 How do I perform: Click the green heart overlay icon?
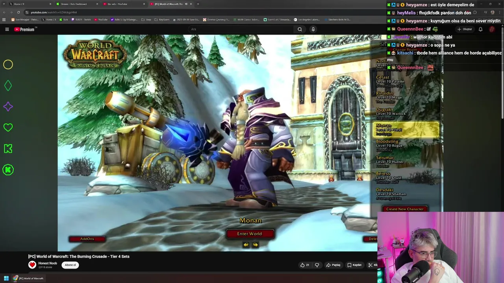tap(8, 127)
